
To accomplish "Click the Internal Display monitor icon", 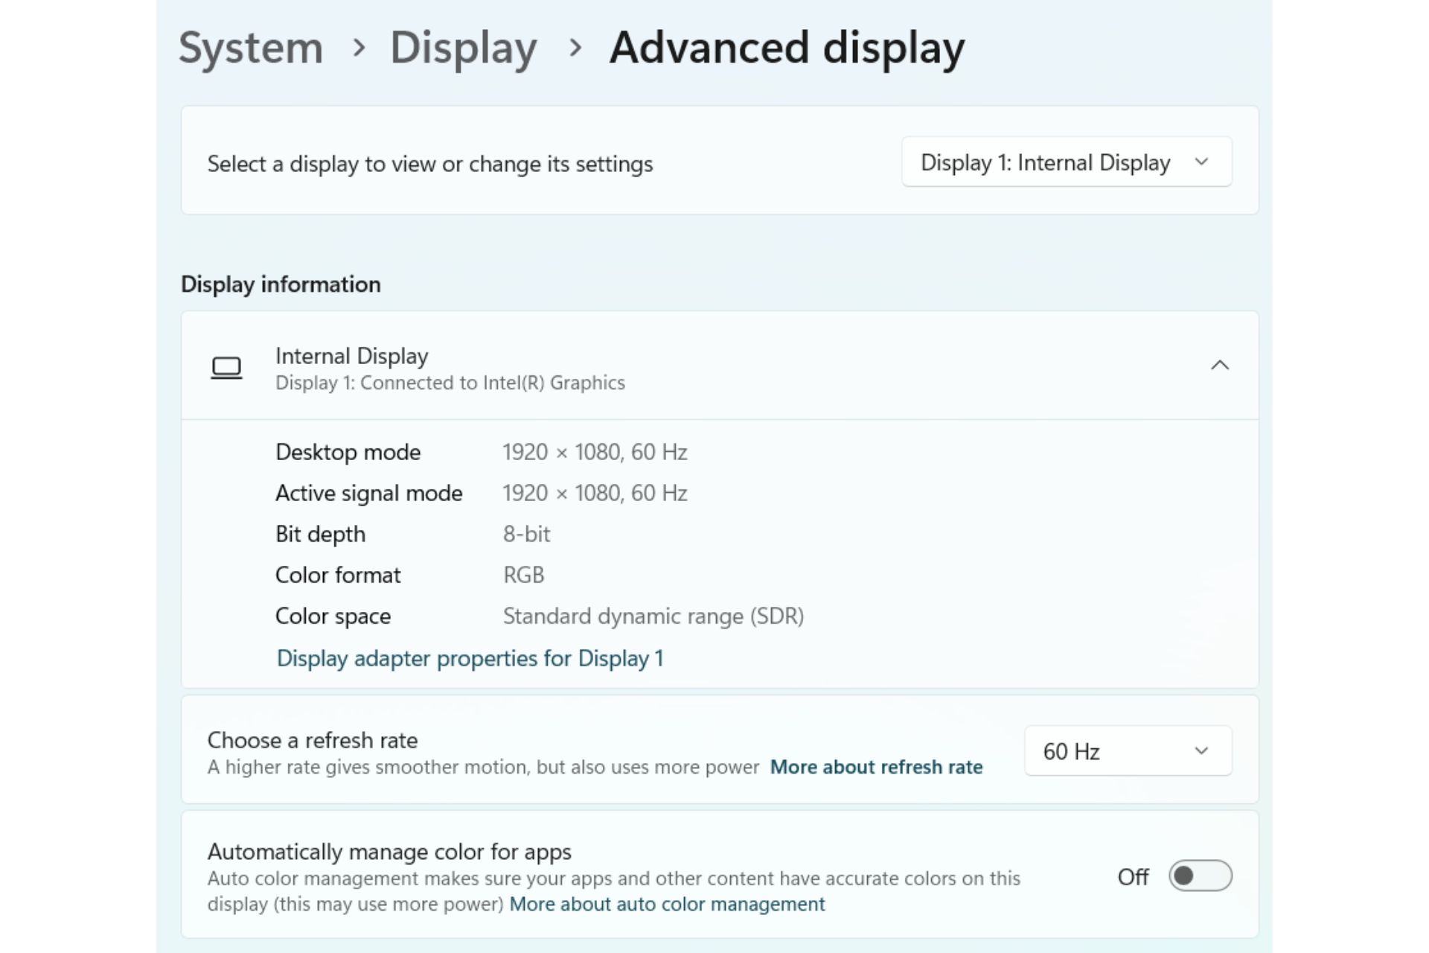I will pos(228,367).
